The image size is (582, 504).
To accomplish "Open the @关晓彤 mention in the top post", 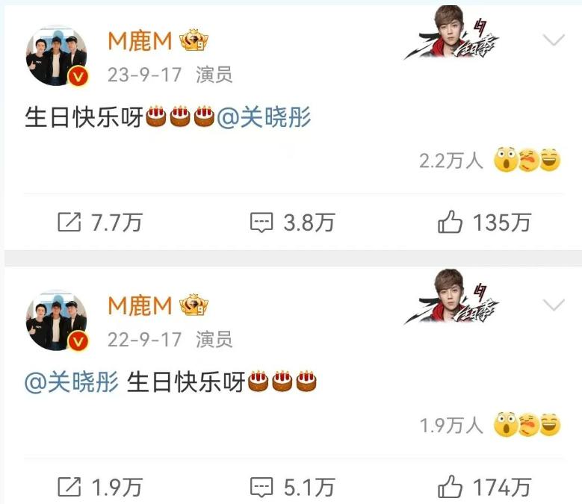I will click(264, 117).
